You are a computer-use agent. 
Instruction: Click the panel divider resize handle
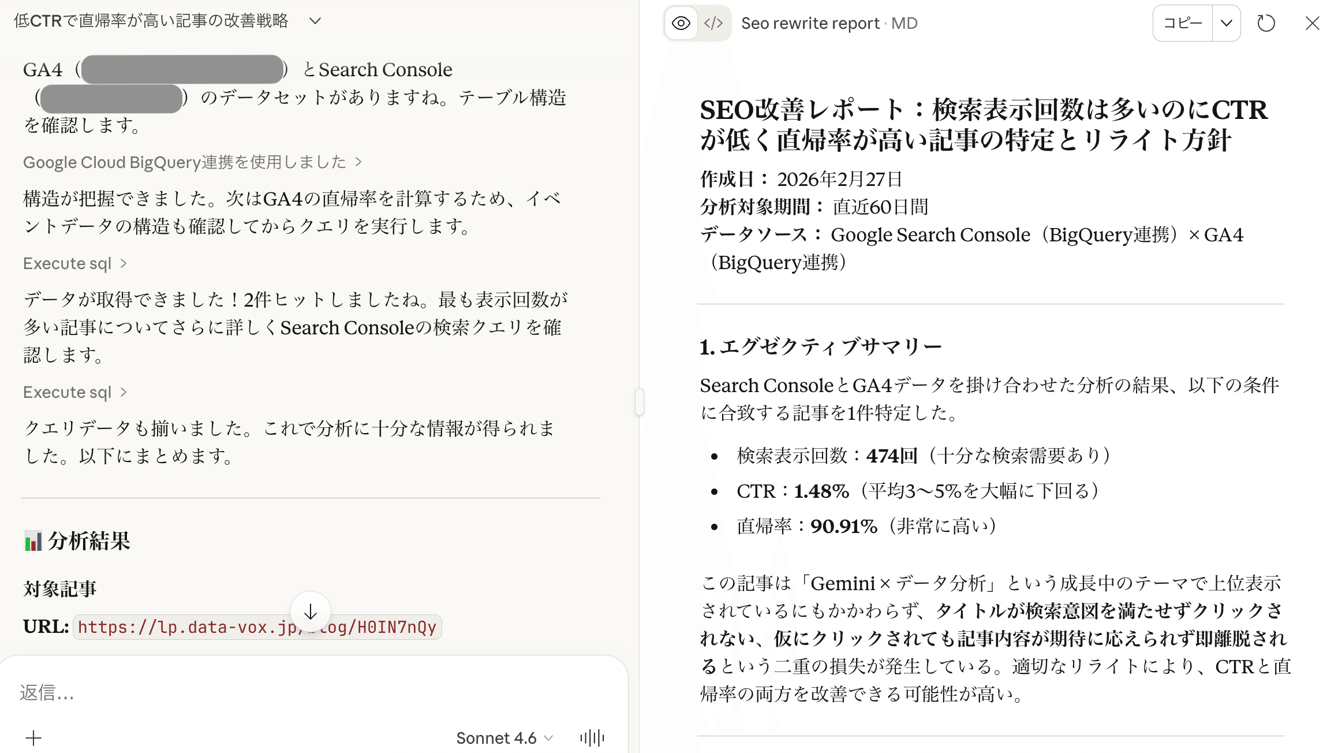coord(640,402)
